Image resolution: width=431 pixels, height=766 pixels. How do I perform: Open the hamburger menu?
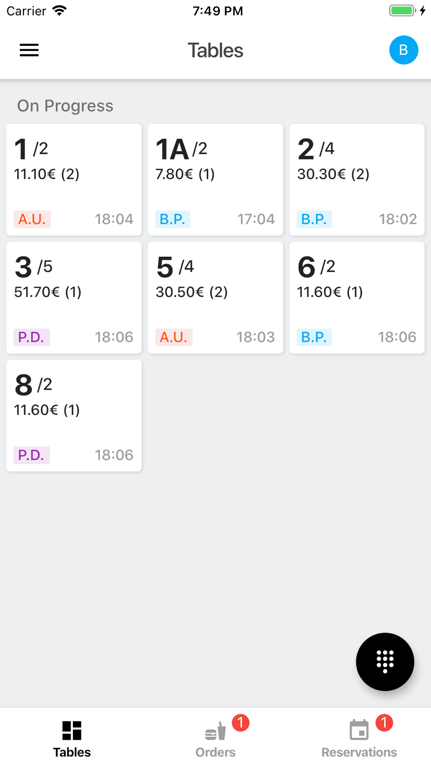(x=29, y=50)
